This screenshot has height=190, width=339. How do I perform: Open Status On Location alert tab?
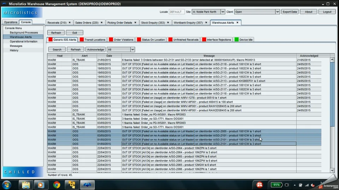pos(151,40)
